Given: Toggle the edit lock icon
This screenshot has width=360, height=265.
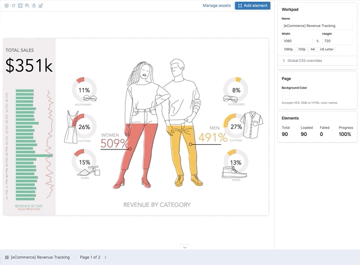Looking at the screenshot, I should pos(40,6).
